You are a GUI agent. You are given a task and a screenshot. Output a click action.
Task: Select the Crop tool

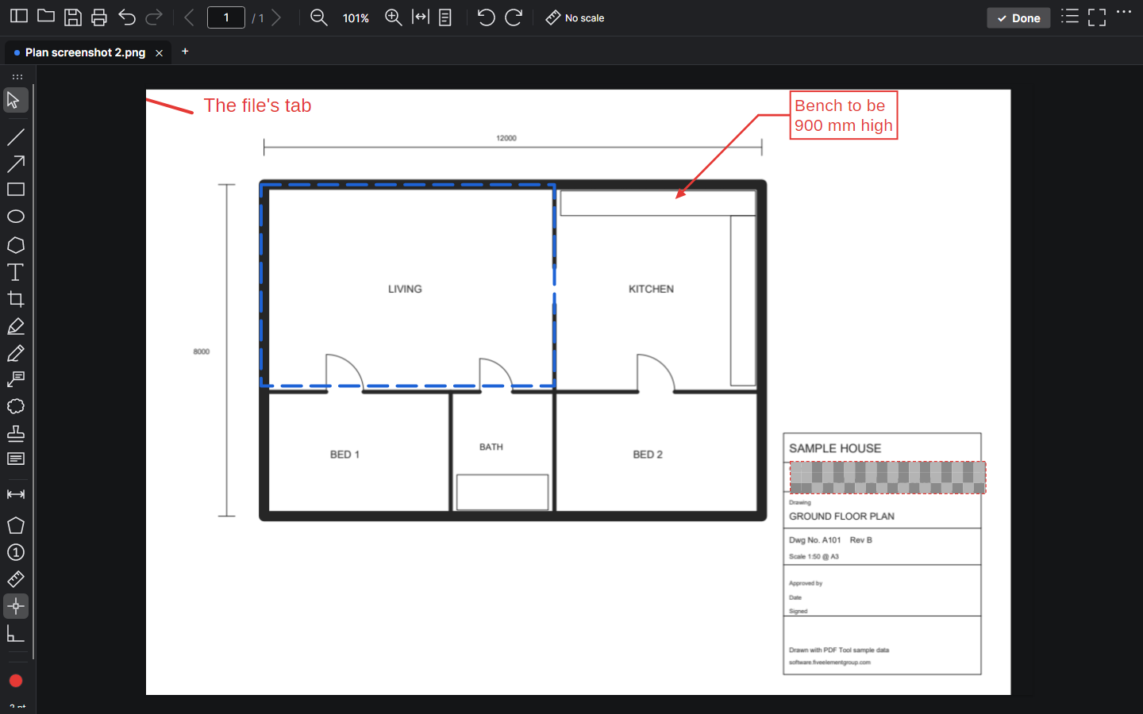pos(16,299)
